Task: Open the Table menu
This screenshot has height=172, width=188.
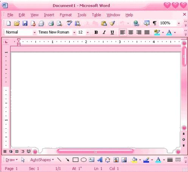Action: point(96,15)
